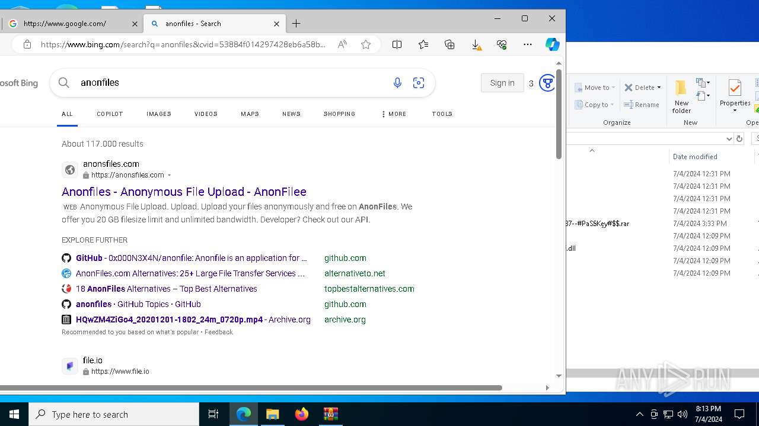Click the horizontal scrollbar in Edge
Screen dimensions: 759x426
[251, 388]
